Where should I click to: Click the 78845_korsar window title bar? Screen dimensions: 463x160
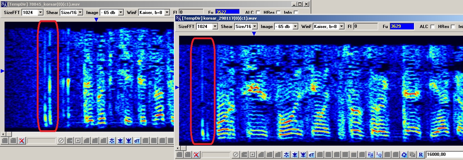click(x=140, y=4)
